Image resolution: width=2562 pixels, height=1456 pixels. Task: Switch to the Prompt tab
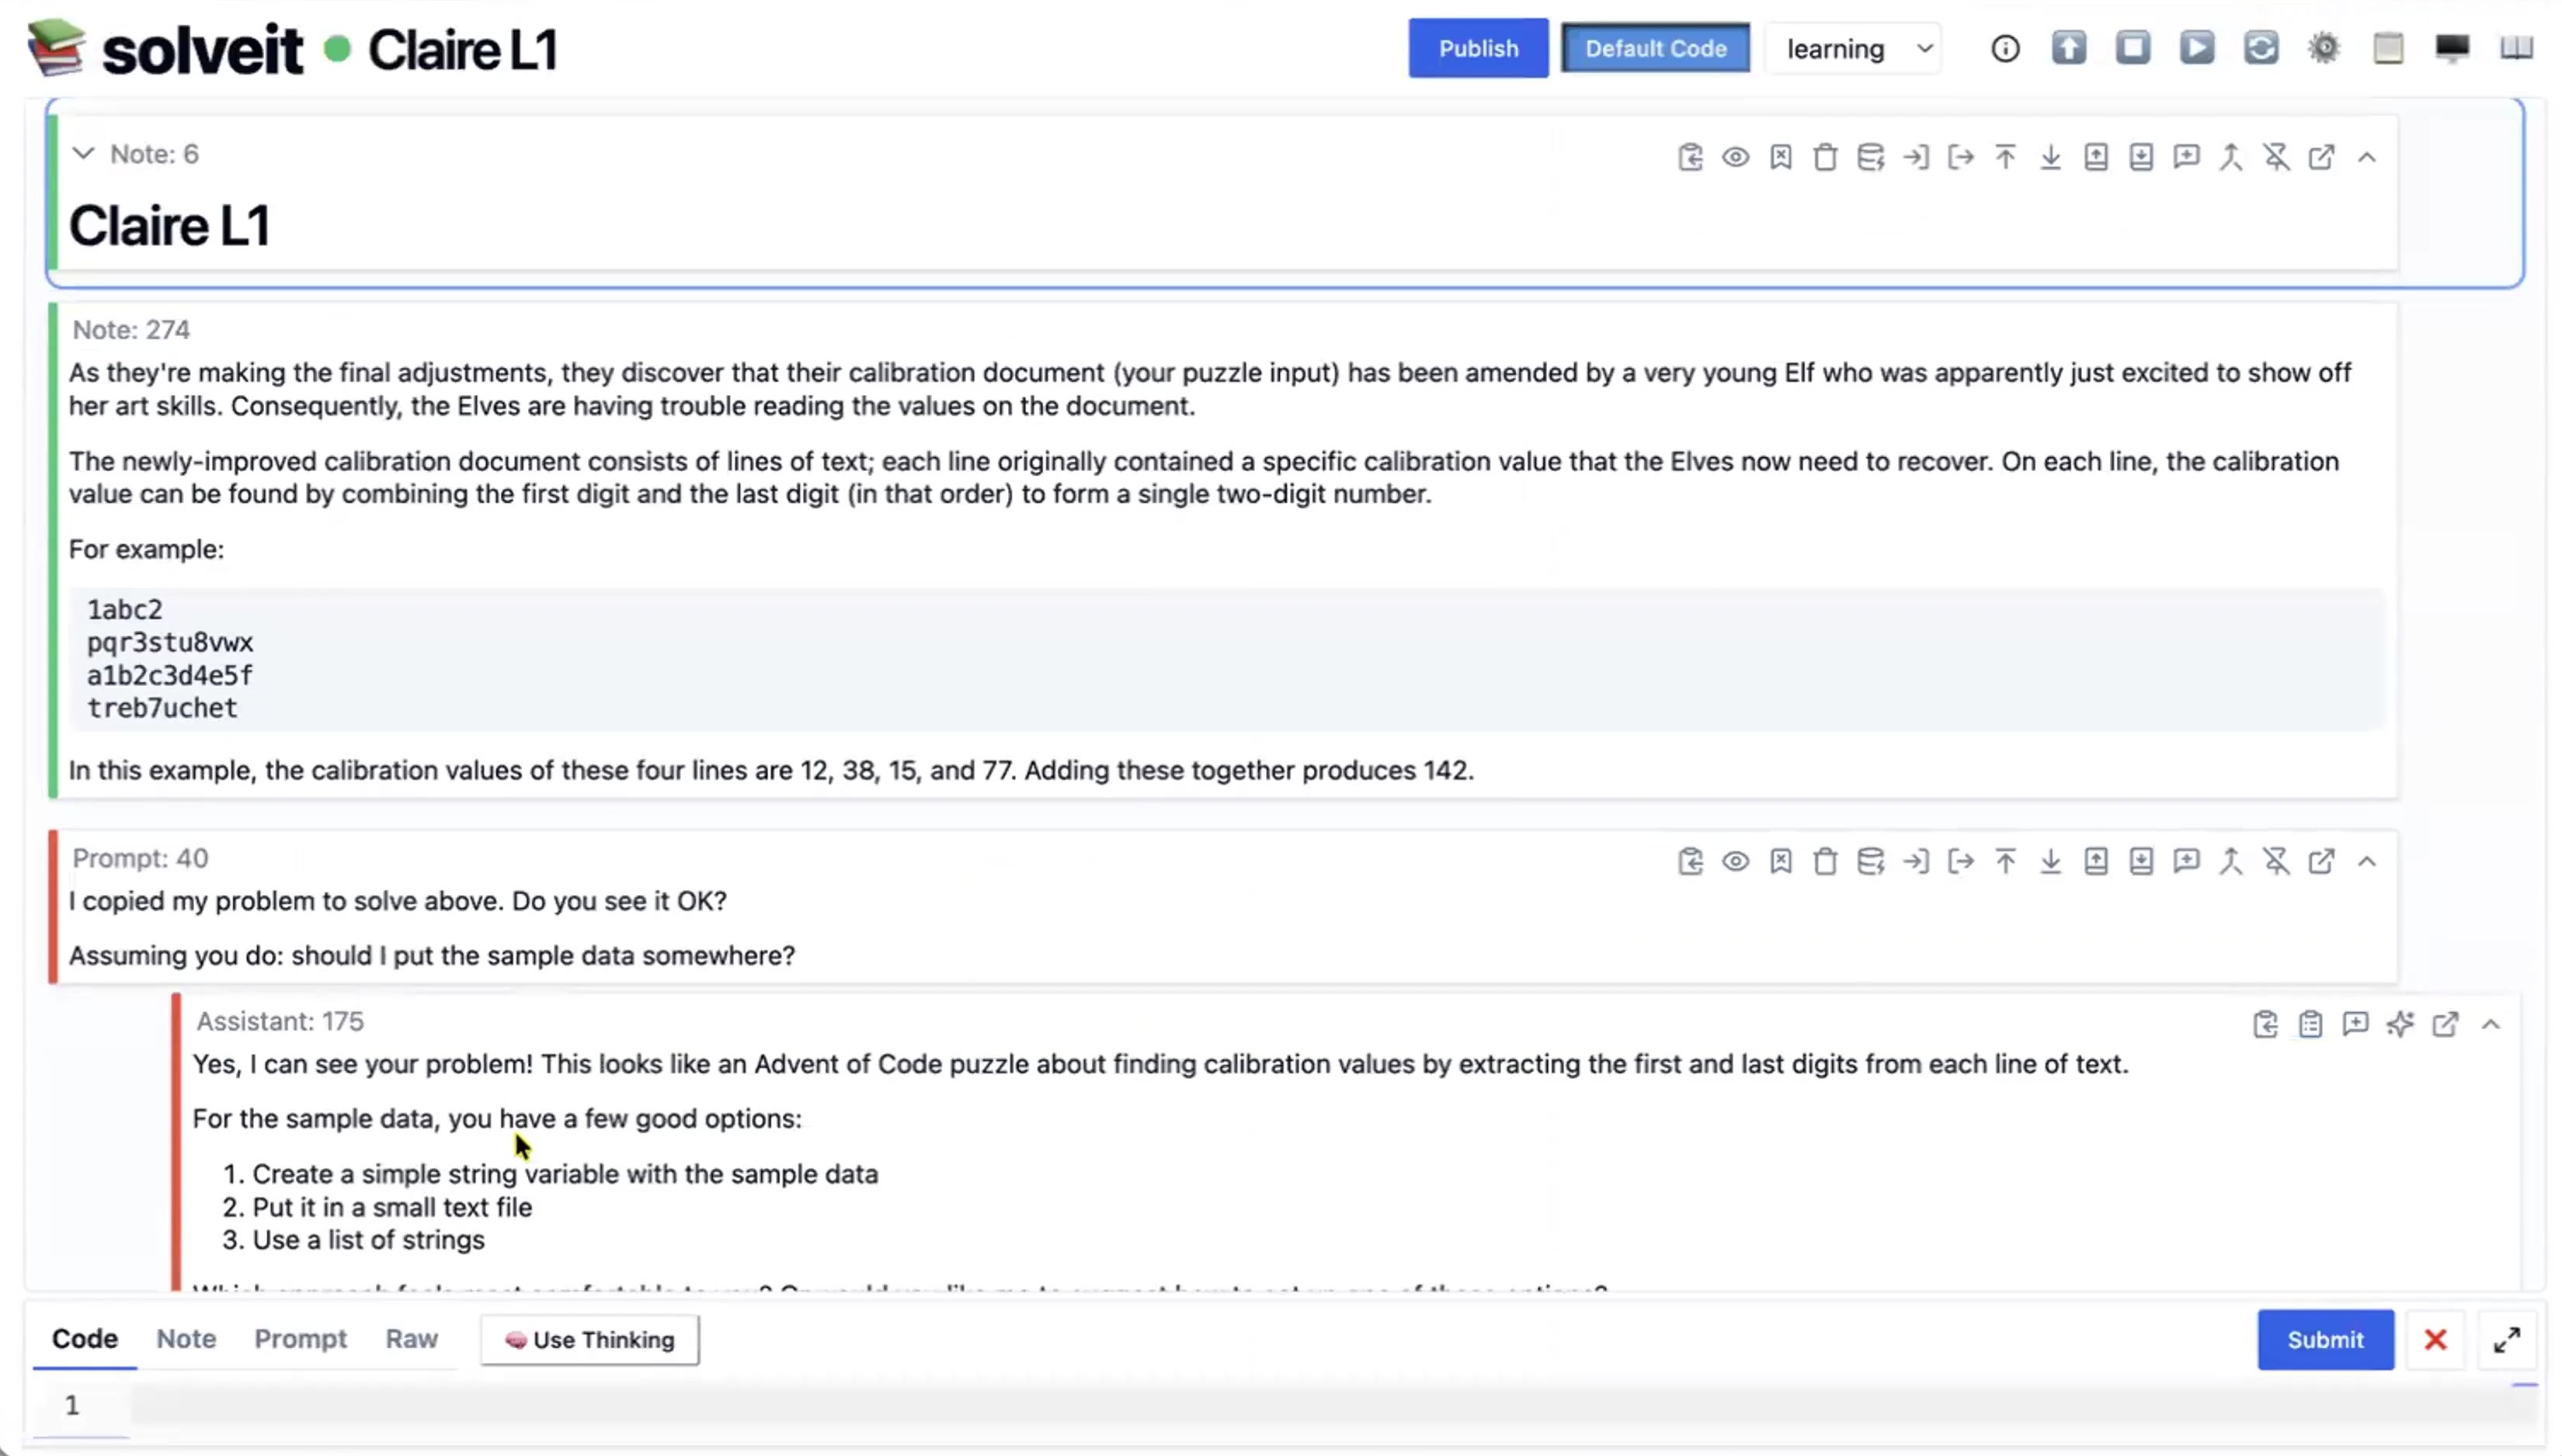coord(300,1338)
